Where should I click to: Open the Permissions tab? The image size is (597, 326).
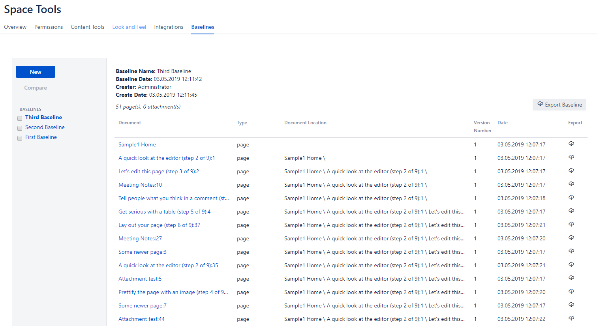click(49, 27)
